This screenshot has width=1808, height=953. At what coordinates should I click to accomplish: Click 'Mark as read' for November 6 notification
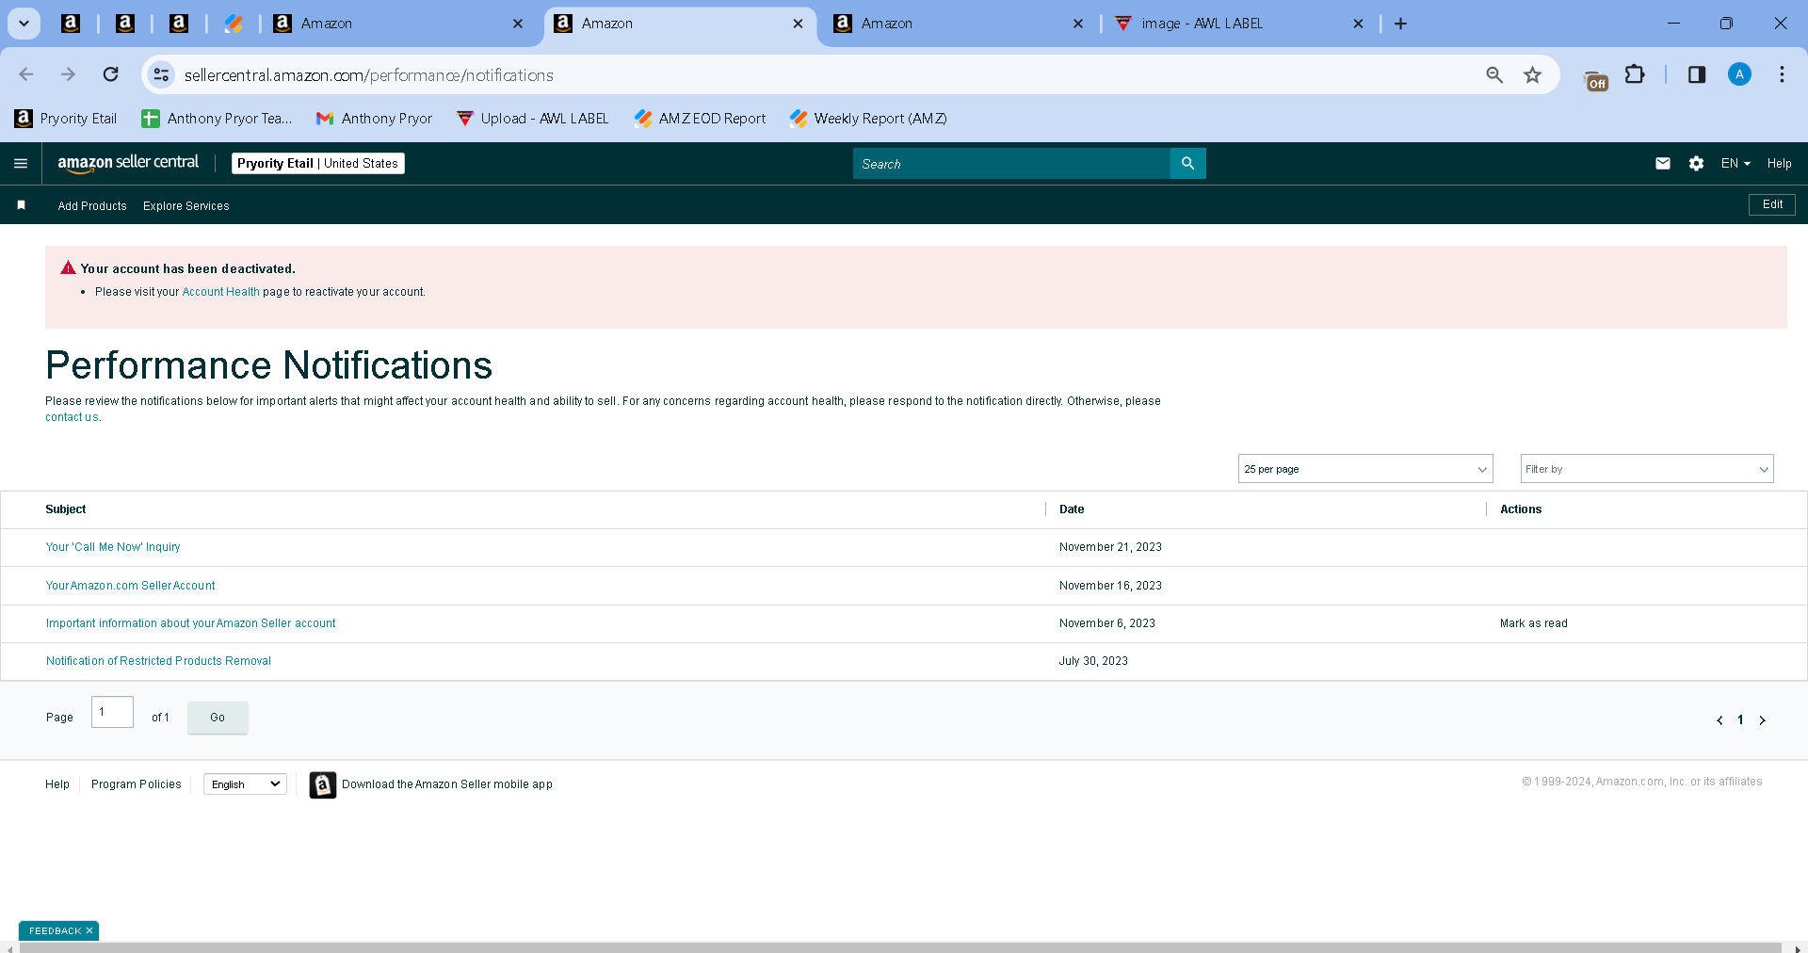tap(1534, 623)
